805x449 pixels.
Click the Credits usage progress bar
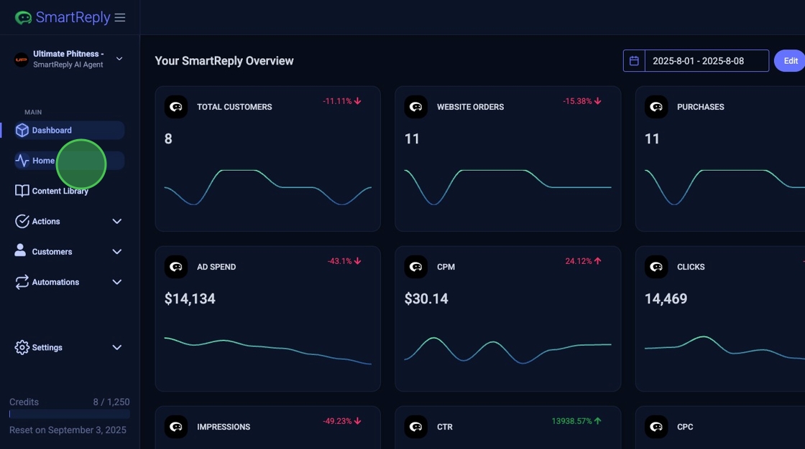coord(70,415)
